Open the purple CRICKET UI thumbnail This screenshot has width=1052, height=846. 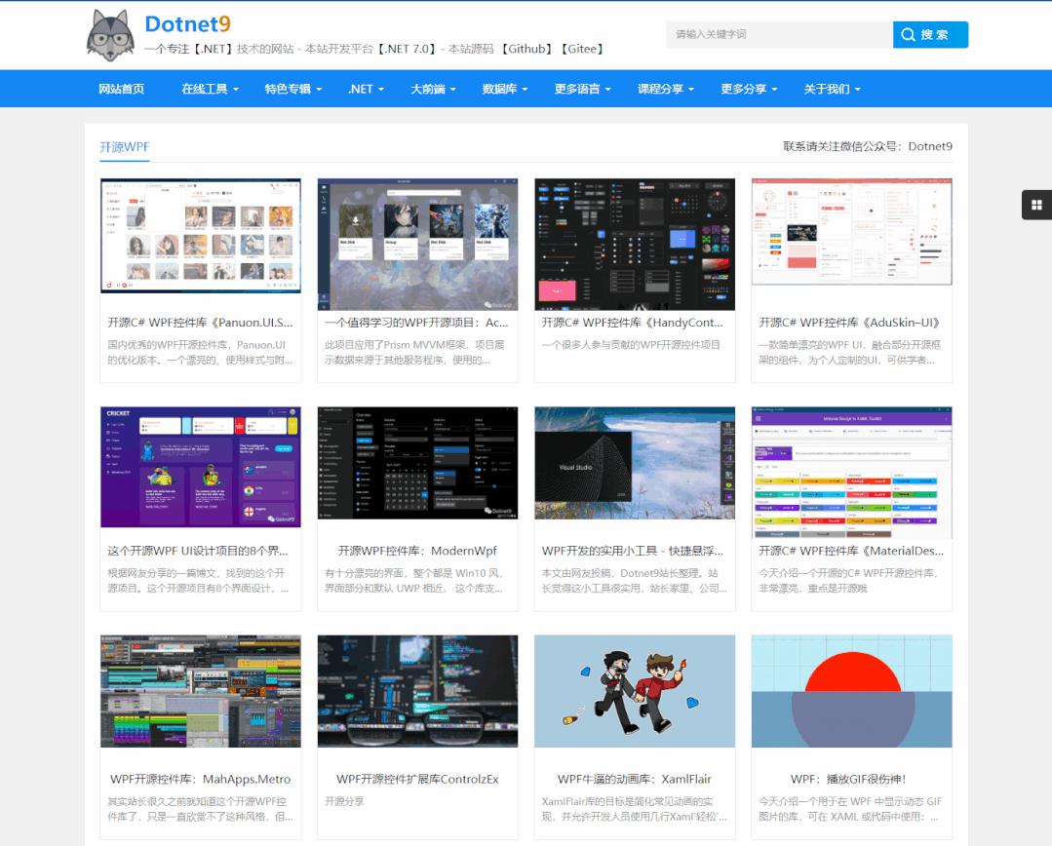point(201,467)
